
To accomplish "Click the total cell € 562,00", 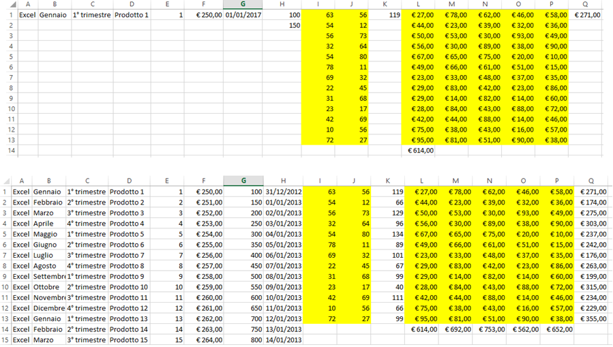I will click(523, 329).
